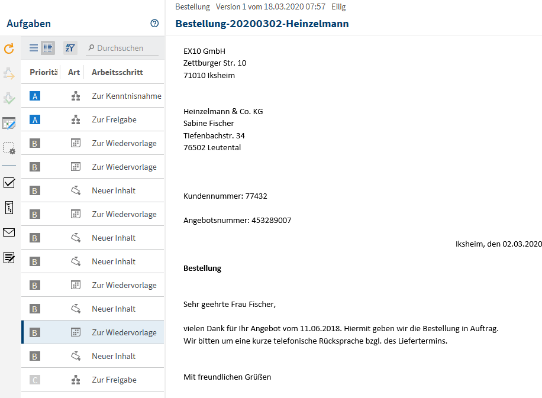Switch to compact list view
The height and width of the screenshot is (398, 542).
(34, 48)
